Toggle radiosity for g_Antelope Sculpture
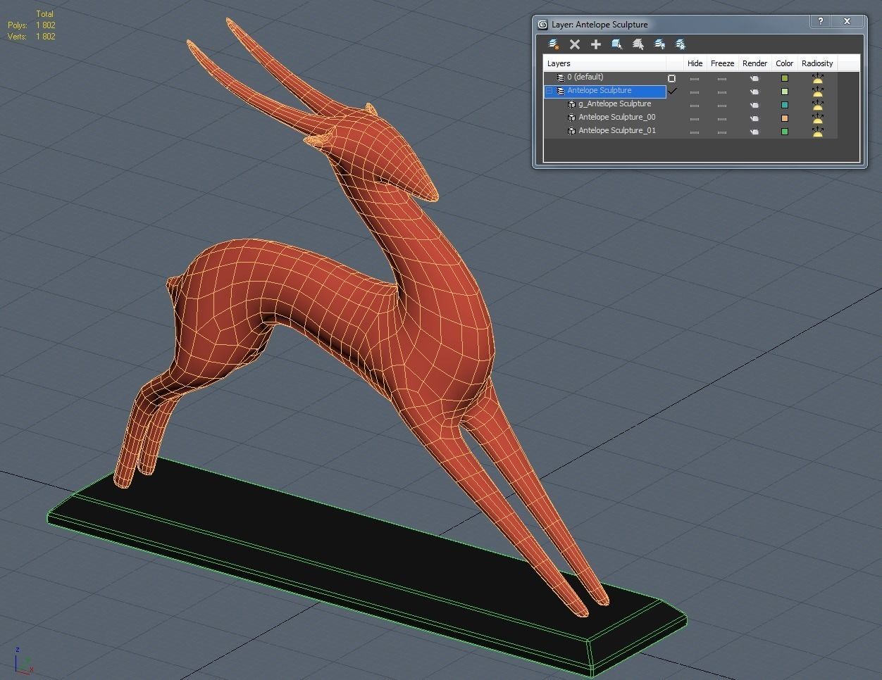The height and width of the screenshot is (680, 882). coord(817,105)
